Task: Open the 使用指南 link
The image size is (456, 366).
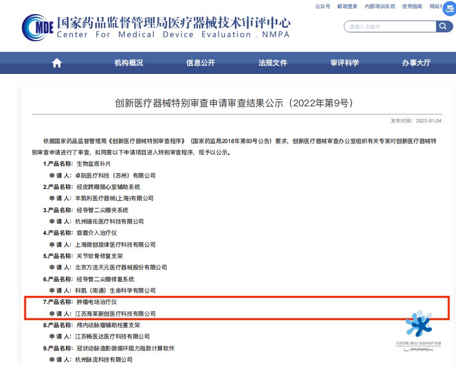Action: click(412, 6)
